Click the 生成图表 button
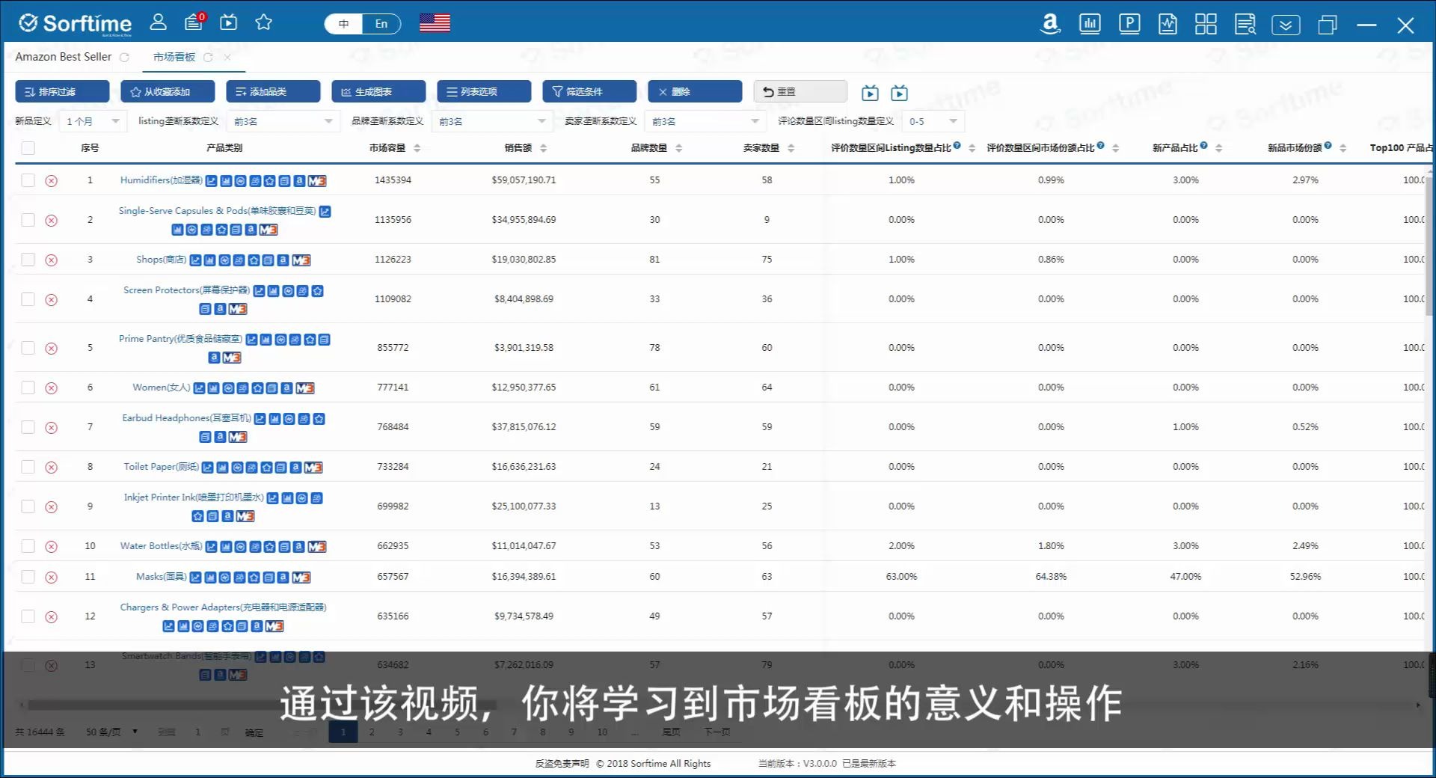This screenshot has width=1436, height=778. [378, 91]
